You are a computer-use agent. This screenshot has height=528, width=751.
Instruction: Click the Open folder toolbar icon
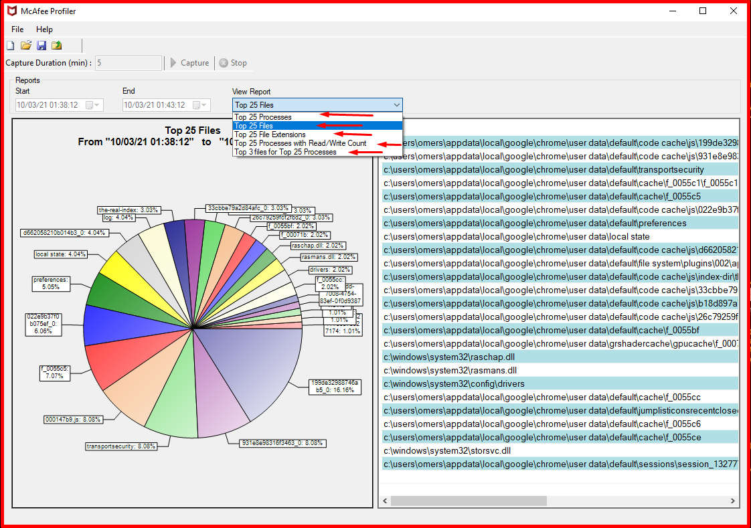(26, 46)
